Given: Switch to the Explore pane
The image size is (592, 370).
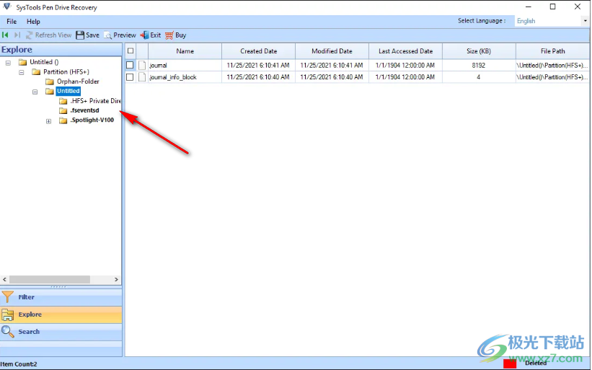Looking at the screenshot, I should click(x=61, y=314).
